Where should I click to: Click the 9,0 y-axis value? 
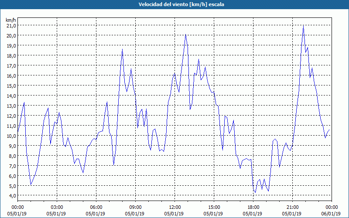tap(12, 146)
